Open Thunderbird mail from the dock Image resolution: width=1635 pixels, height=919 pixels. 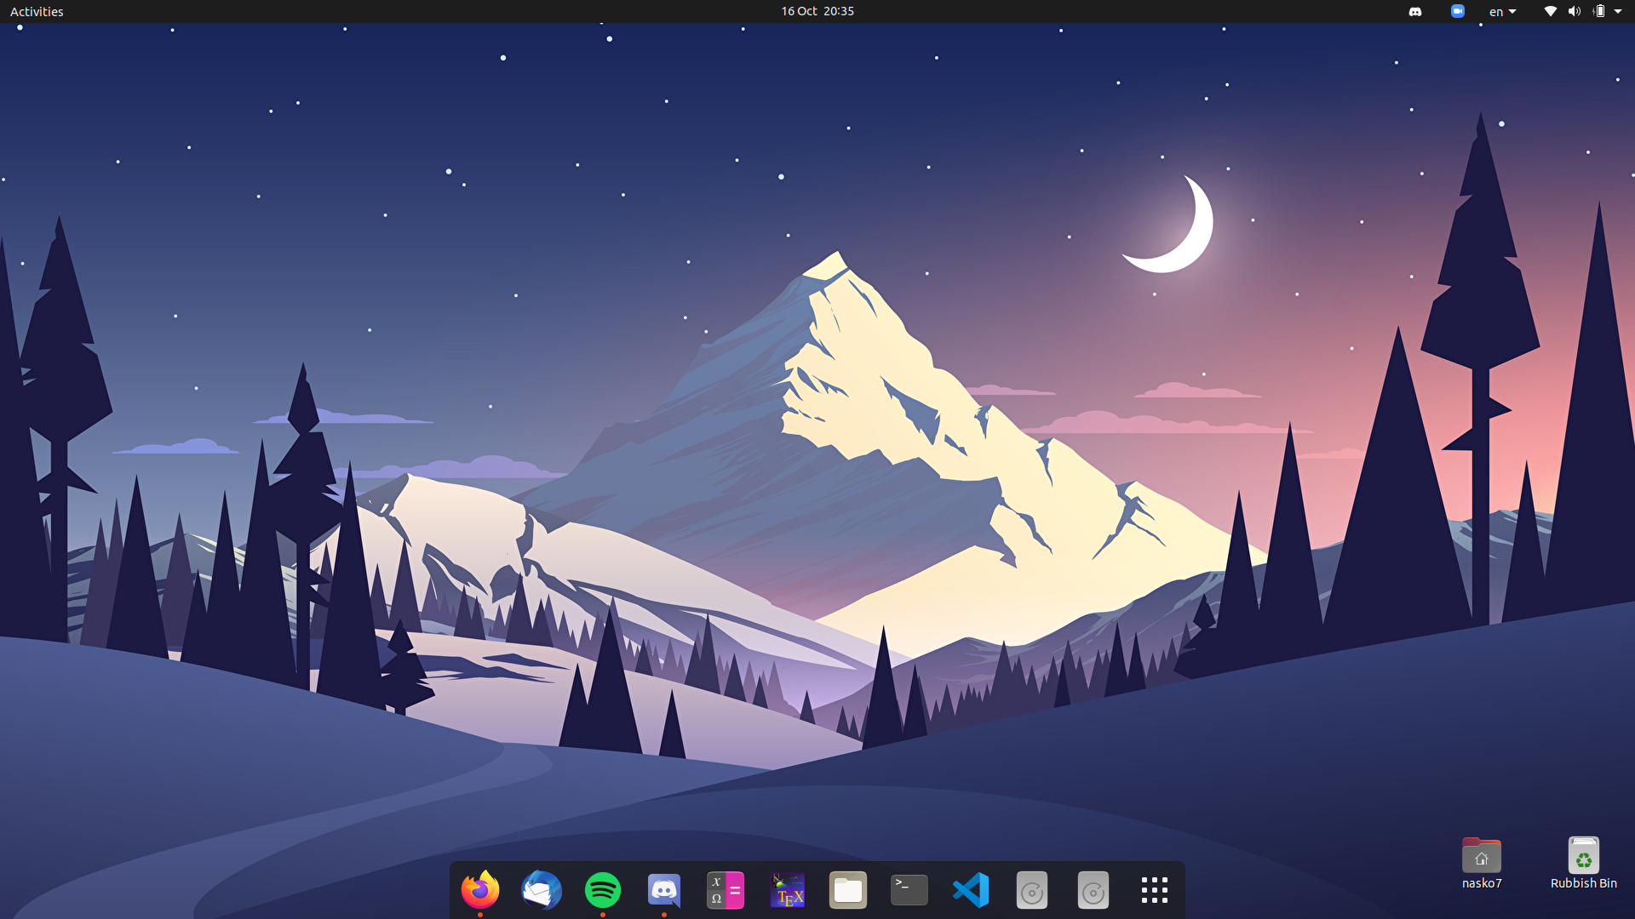click(542, 890)
